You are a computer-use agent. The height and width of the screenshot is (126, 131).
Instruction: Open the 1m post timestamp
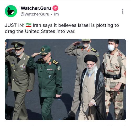tap(56, 14)
